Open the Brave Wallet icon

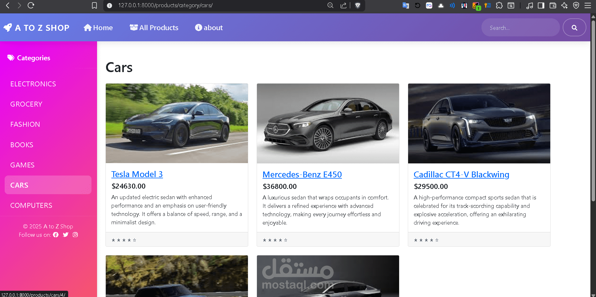tap(553, 5)
